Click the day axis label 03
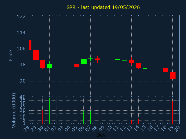Image resolution: width=186 pixels, height=139 pixels. point(61,129)
